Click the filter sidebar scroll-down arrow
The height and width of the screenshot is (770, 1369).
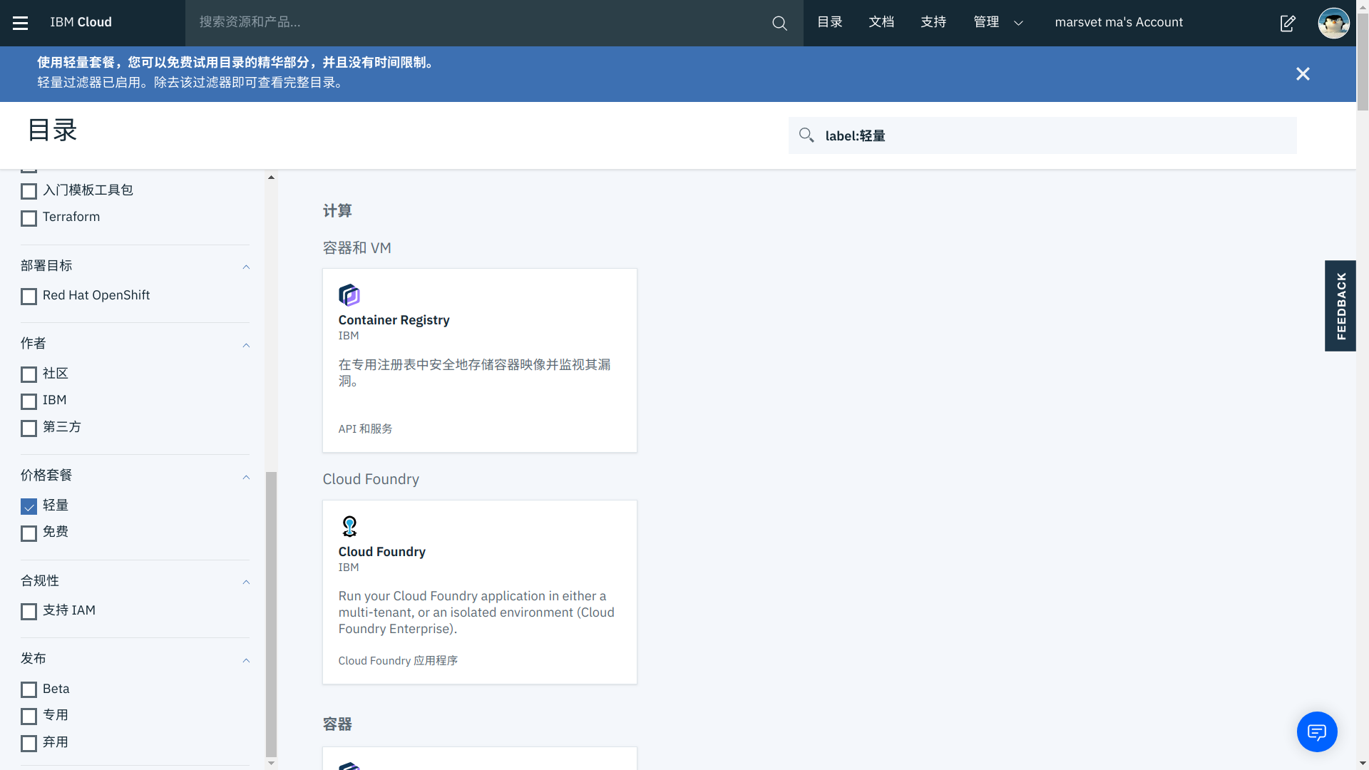click(x=271, y=763)
